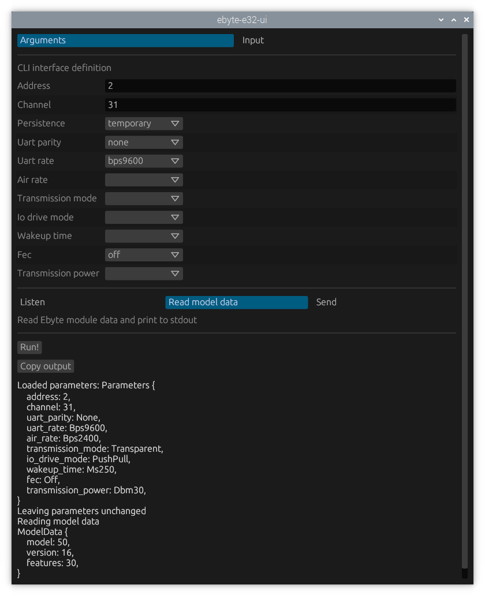Open the Uart parity dropdown
The width and height of the screenshot is (485, 596).
pyautogui.click(x=144, y=143)
